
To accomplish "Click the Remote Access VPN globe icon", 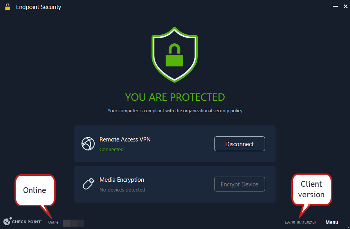I will pyautogui.click(x=88, y=144).
